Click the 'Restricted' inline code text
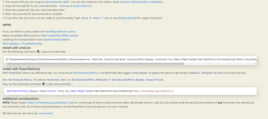 point(53,80)
